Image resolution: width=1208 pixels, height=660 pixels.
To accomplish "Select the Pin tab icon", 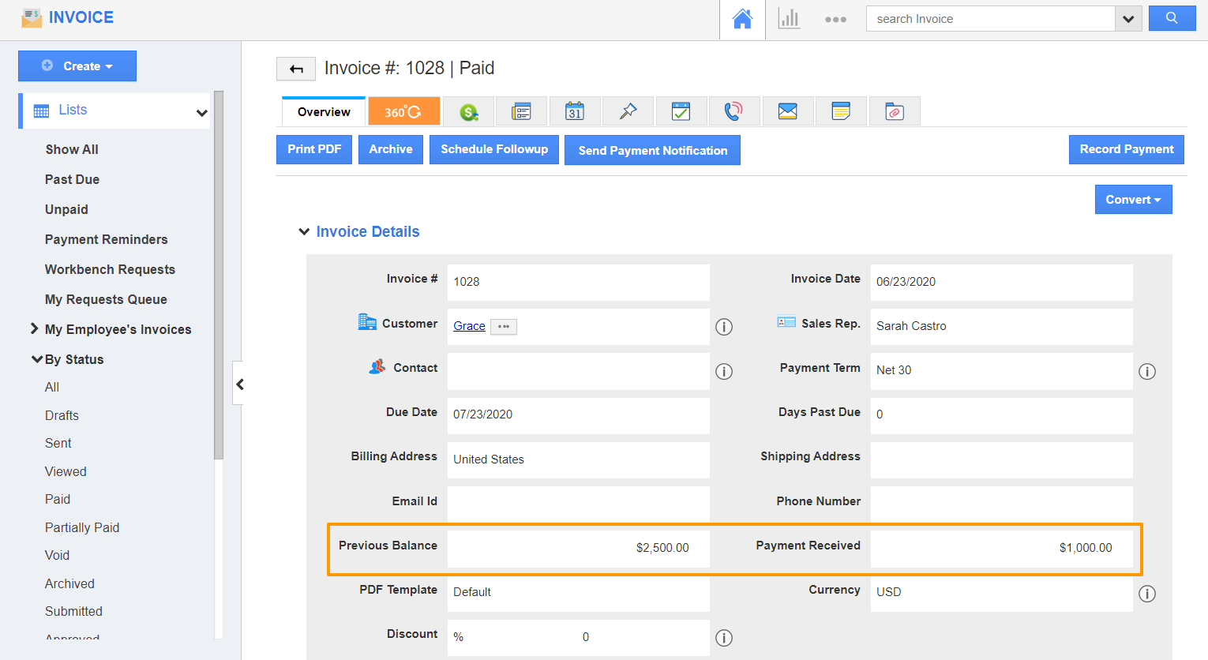I will coord(628,111).
